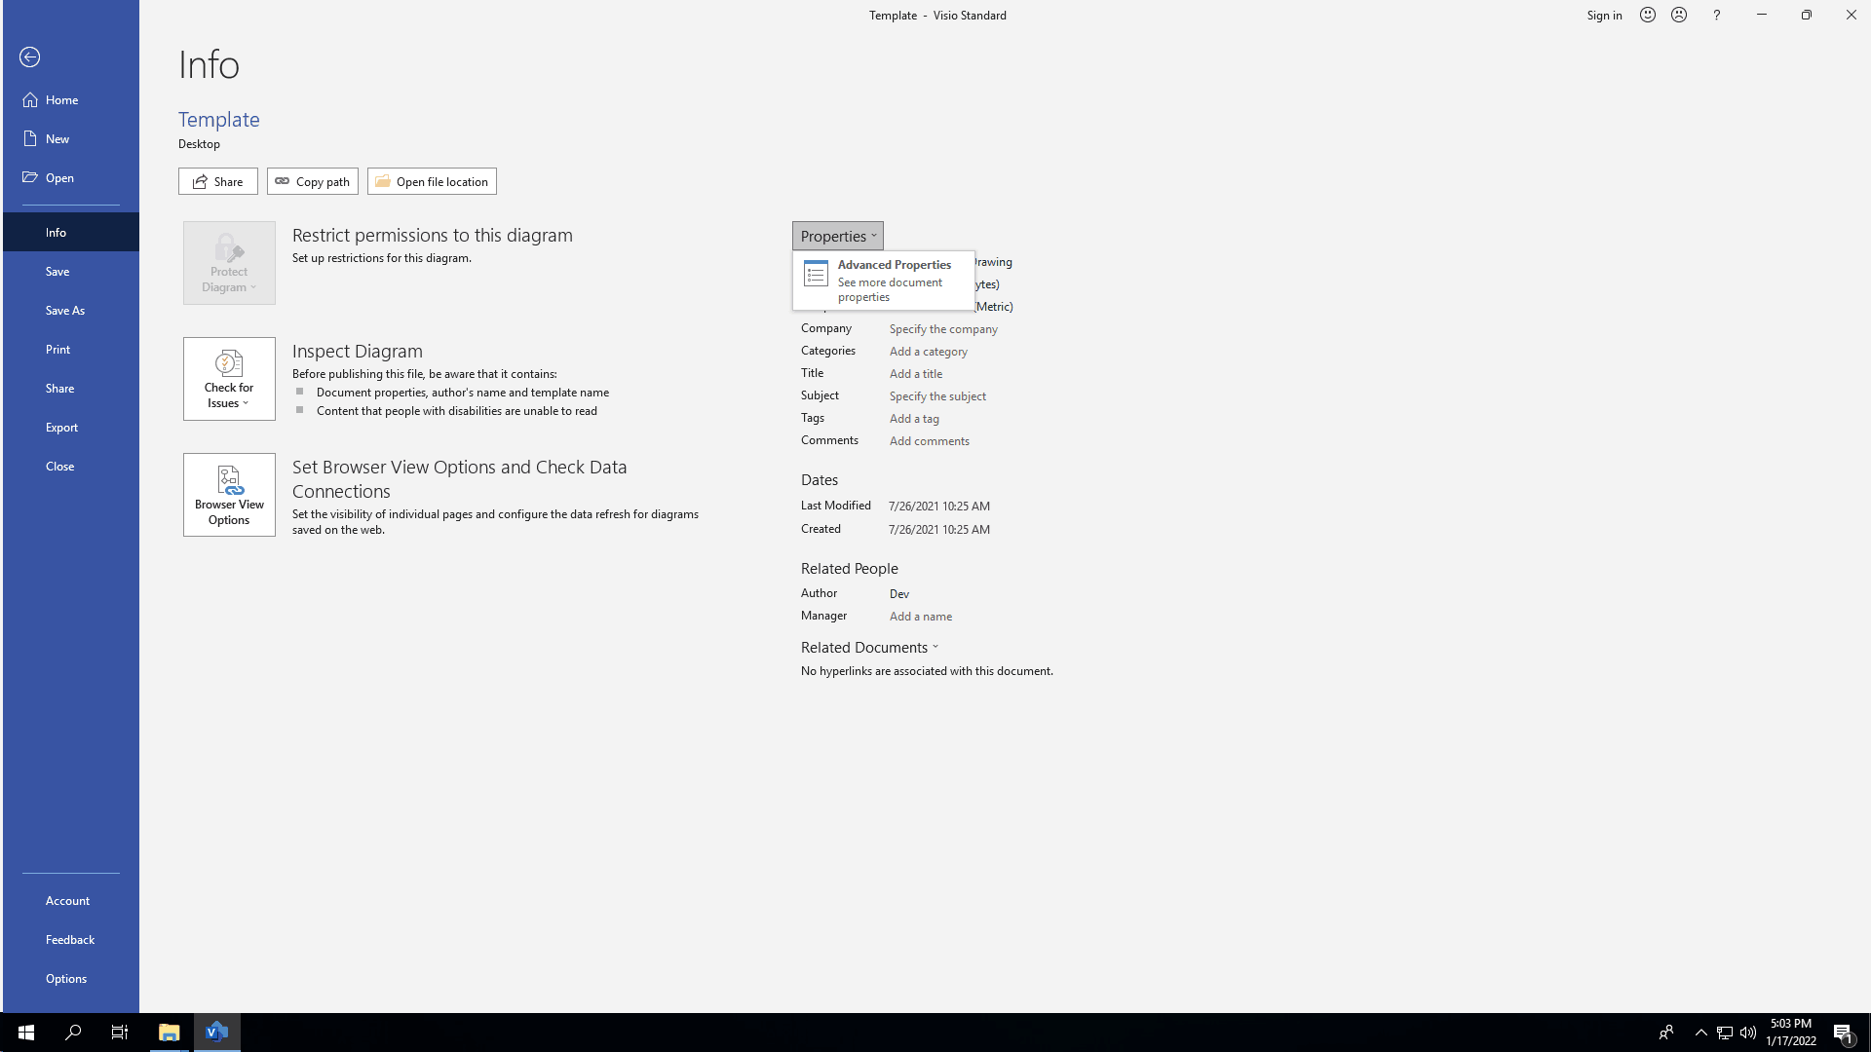The height and width of the screenshot is (1052, 1871).
Task: Click Share button in ribbon
Action: tap(217, 180)
